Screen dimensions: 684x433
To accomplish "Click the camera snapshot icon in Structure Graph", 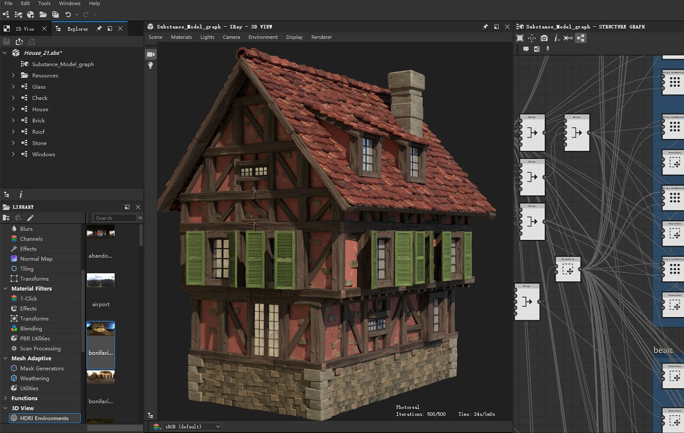I will (544, 38).
